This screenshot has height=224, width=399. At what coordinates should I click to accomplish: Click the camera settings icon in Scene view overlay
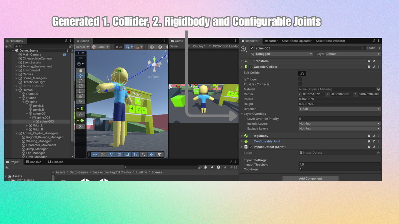160,154
